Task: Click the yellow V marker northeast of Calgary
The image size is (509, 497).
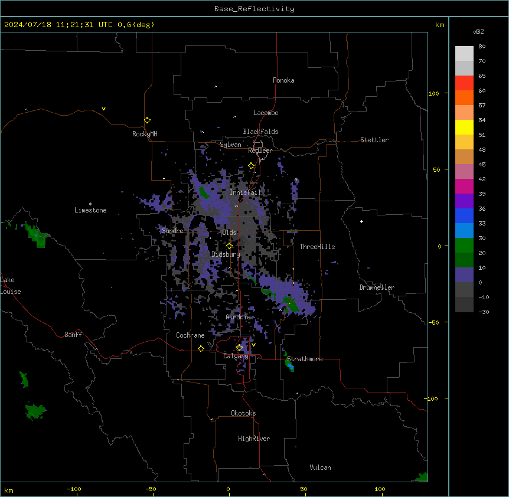Action: pyautogui.click(x=253, y=345)
